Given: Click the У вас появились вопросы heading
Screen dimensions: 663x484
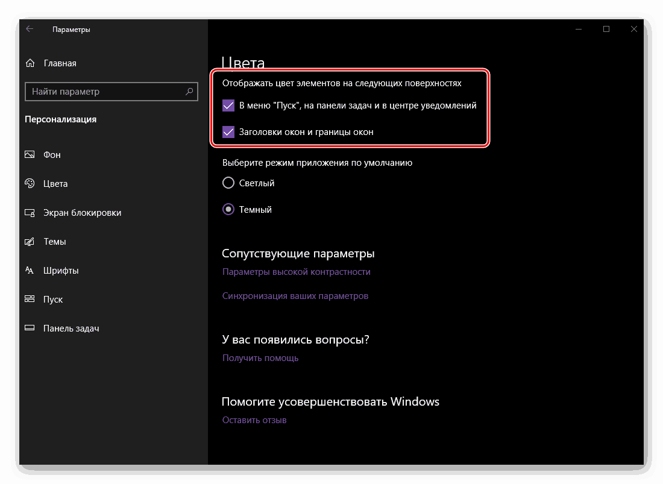Looking at the screenshot, I should point(295,339).
